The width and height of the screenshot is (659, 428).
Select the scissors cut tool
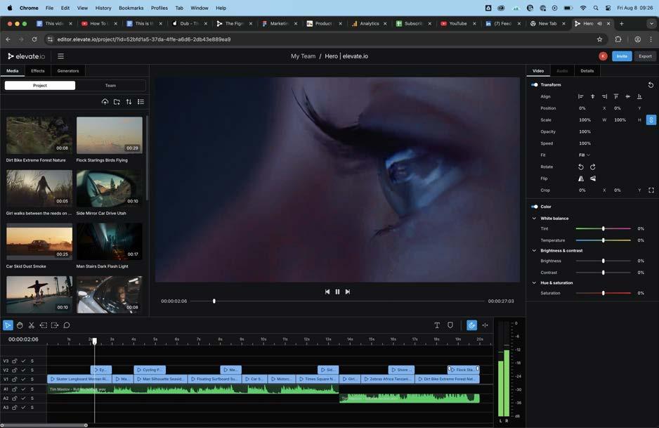32,325
